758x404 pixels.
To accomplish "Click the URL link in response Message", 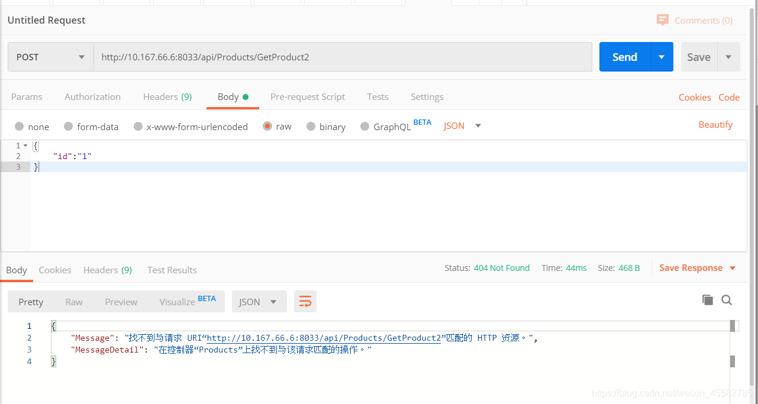I will point(324,338).
